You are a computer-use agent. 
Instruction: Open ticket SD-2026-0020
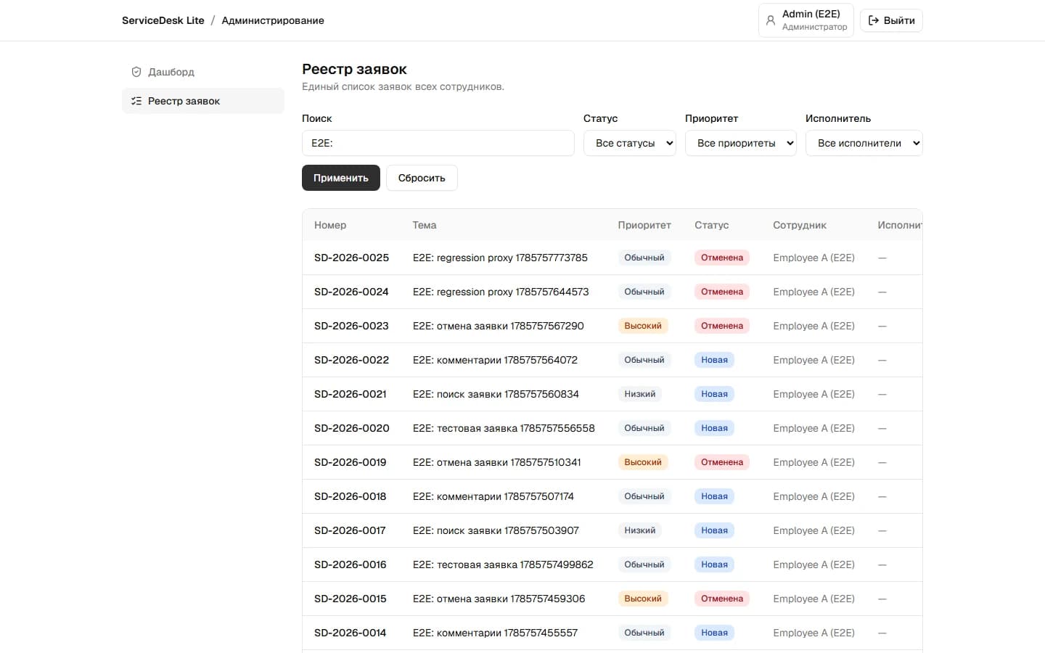(352, 428)
